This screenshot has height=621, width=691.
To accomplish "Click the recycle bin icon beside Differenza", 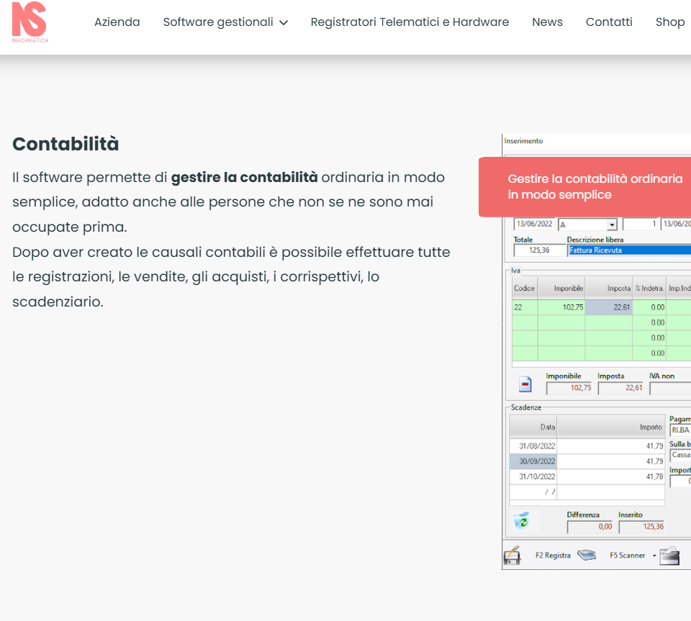I will click(521, 520).
